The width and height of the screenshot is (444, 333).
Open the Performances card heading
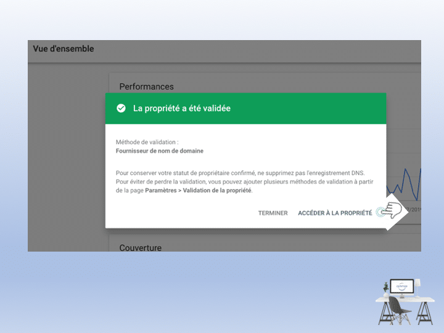[x=146, y=87]
